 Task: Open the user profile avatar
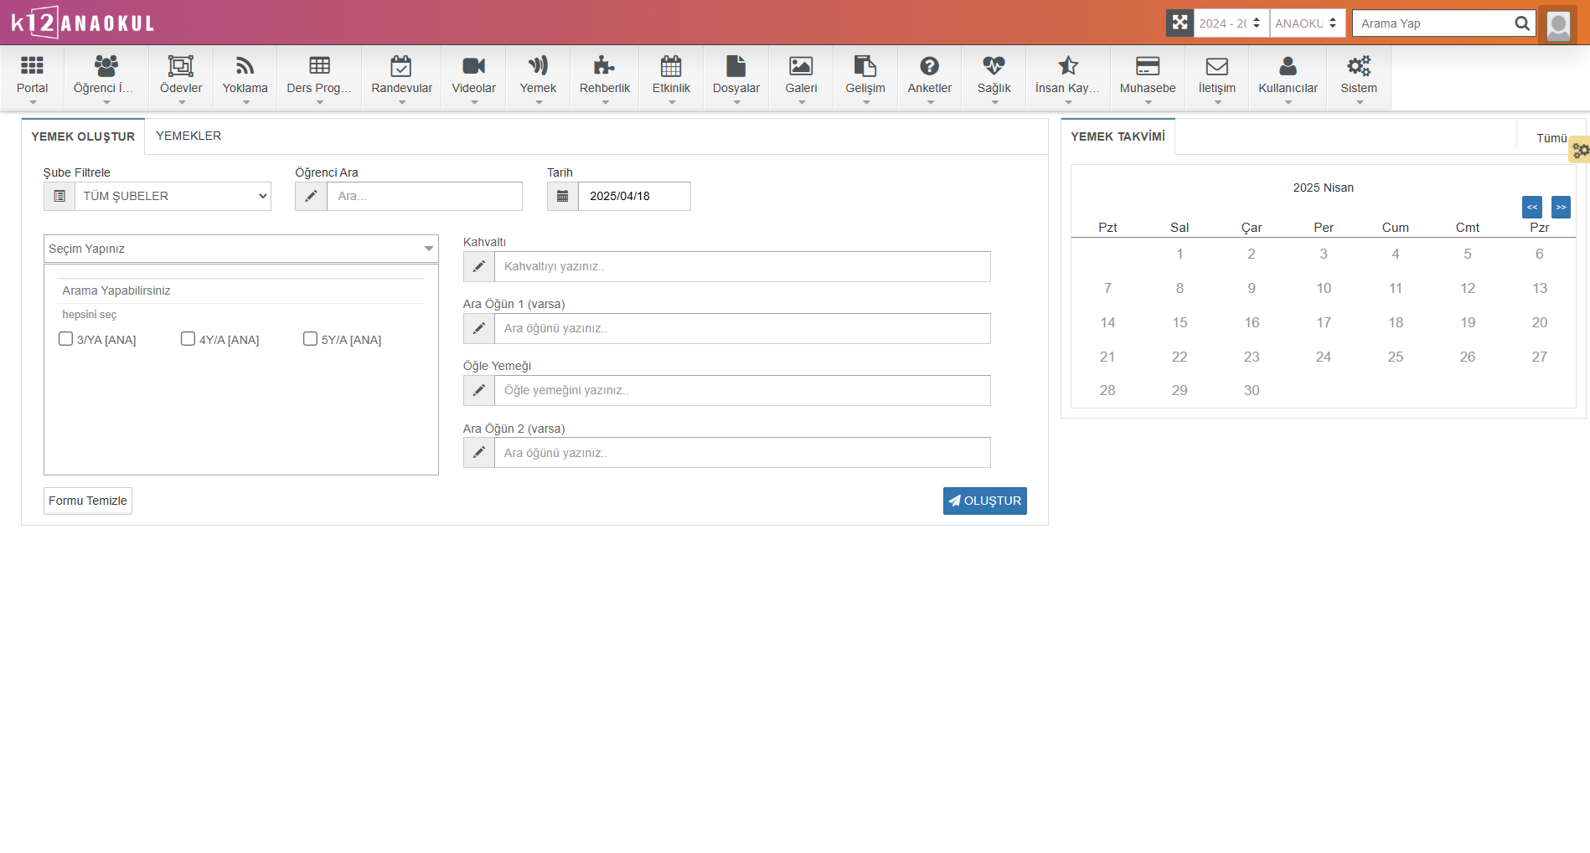[x=1557, y=24]
